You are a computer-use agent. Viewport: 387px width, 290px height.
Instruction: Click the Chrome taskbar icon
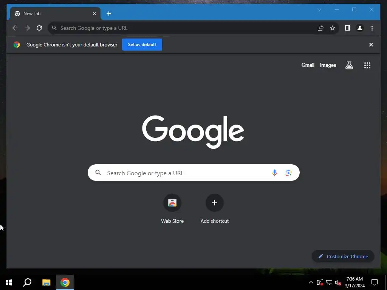click(x=65, y=282)
